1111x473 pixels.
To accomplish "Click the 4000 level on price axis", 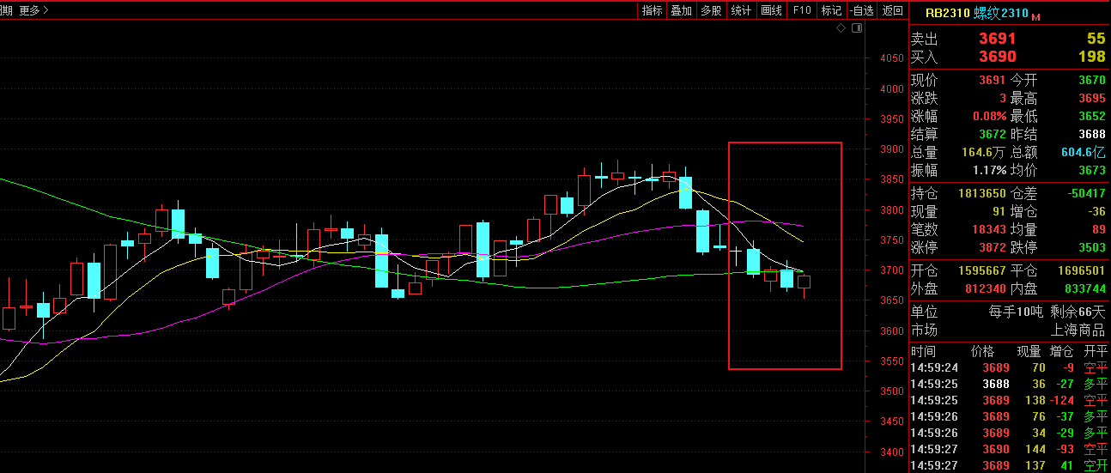I will click(891, 88).
